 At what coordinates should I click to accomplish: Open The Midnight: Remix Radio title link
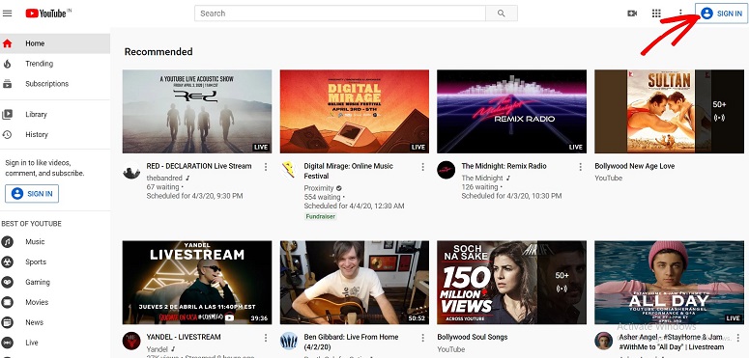tap(504, 166)
